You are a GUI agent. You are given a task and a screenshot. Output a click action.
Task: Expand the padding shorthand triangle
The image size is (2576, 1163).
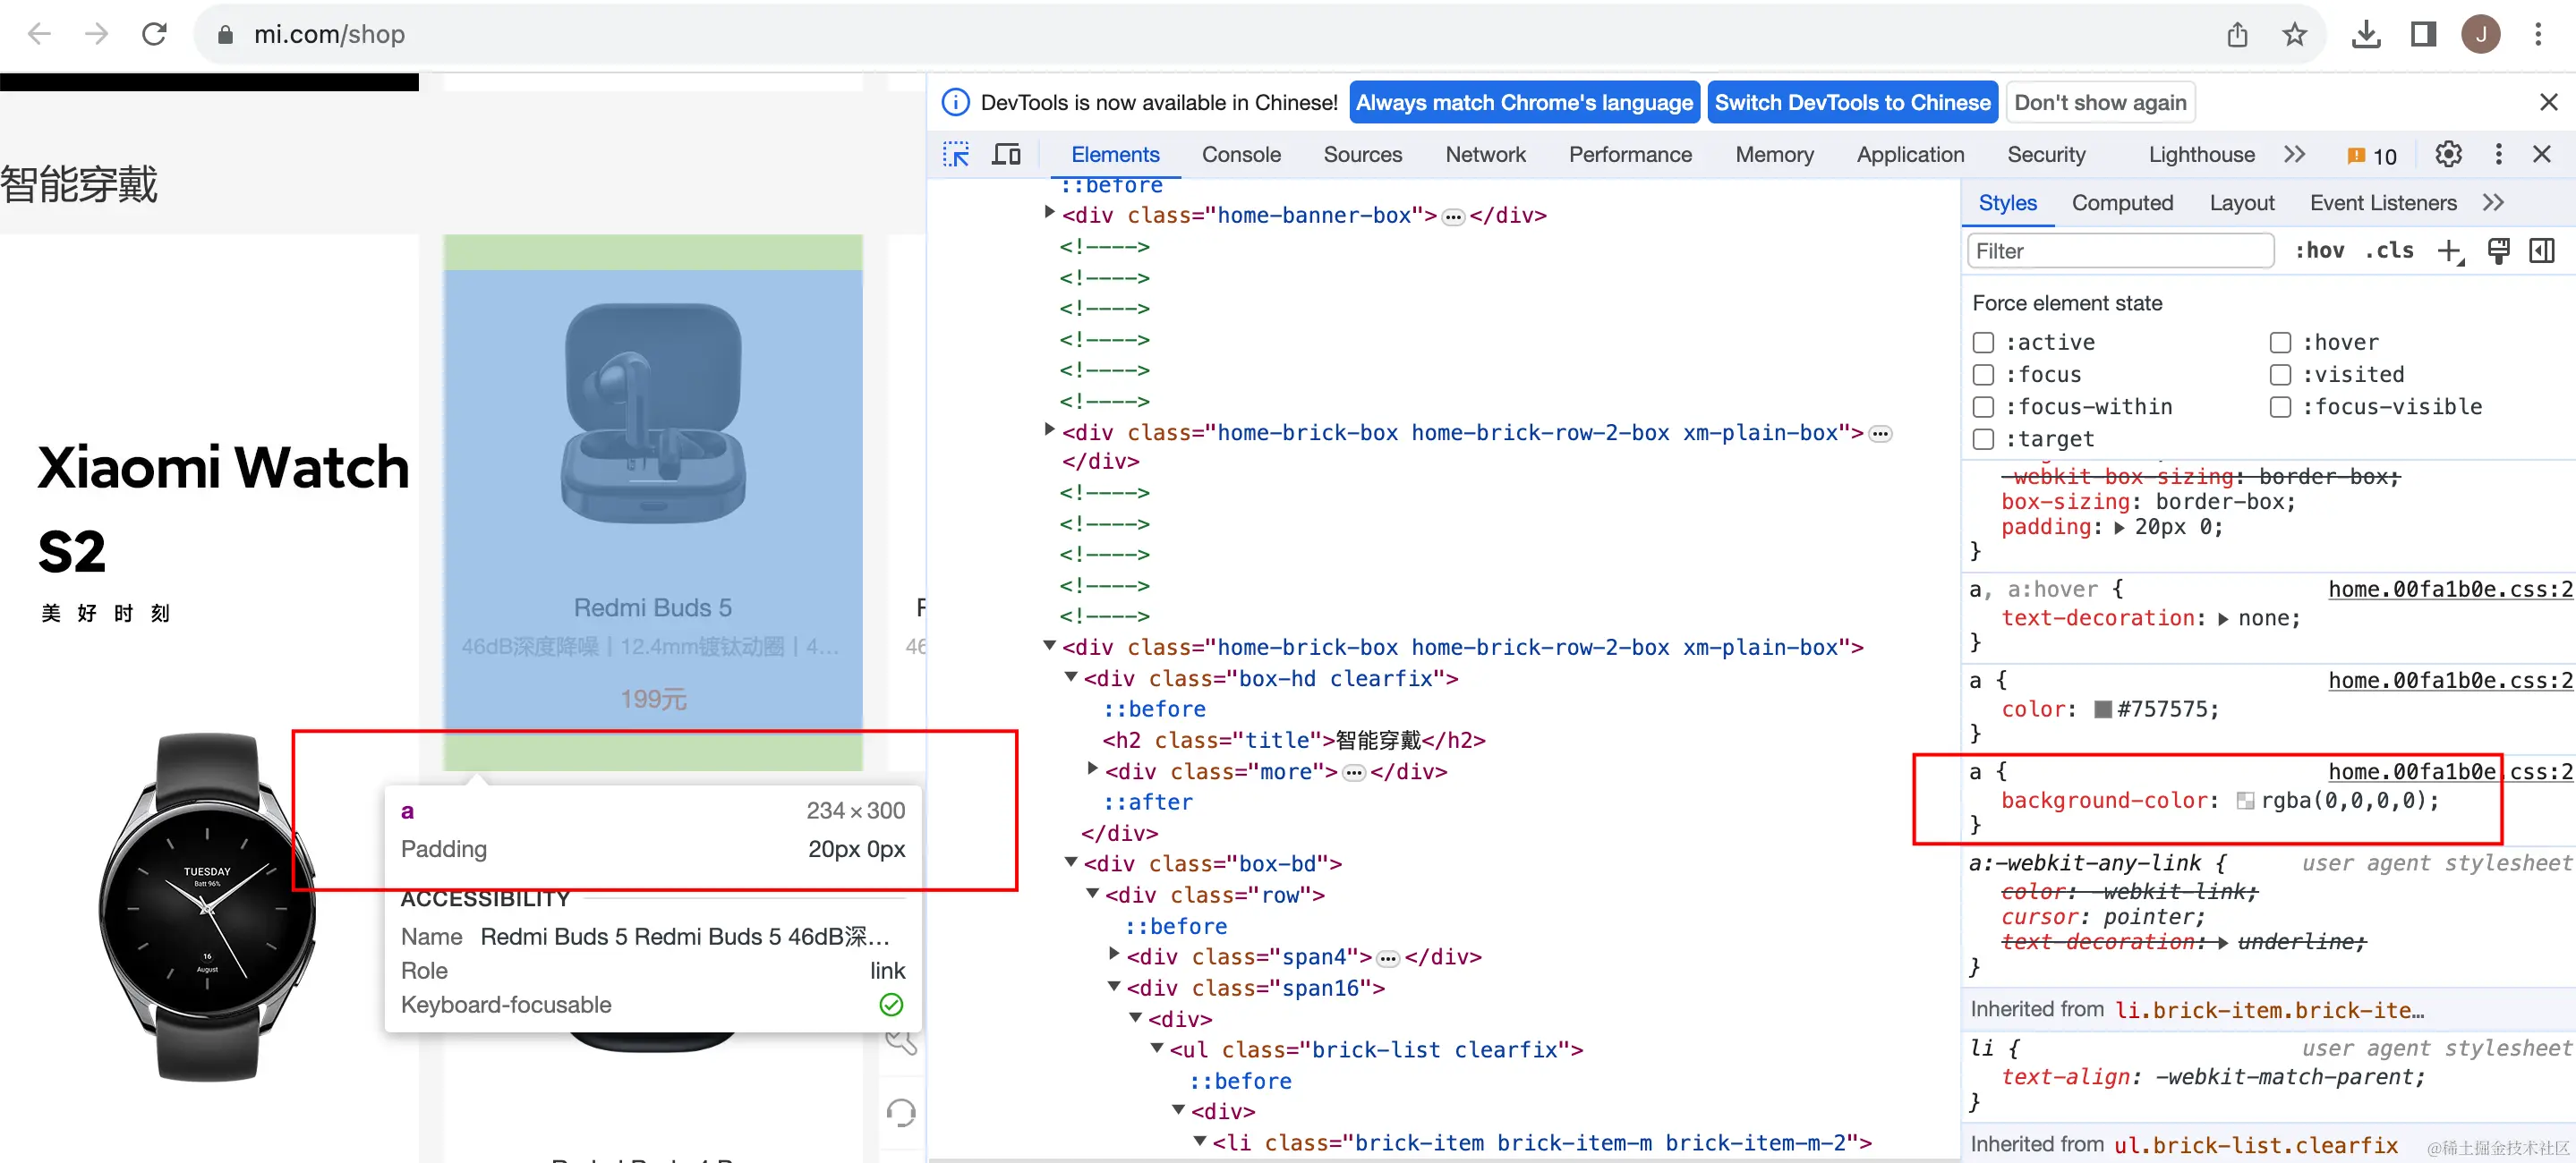(x=2119, y=528)
